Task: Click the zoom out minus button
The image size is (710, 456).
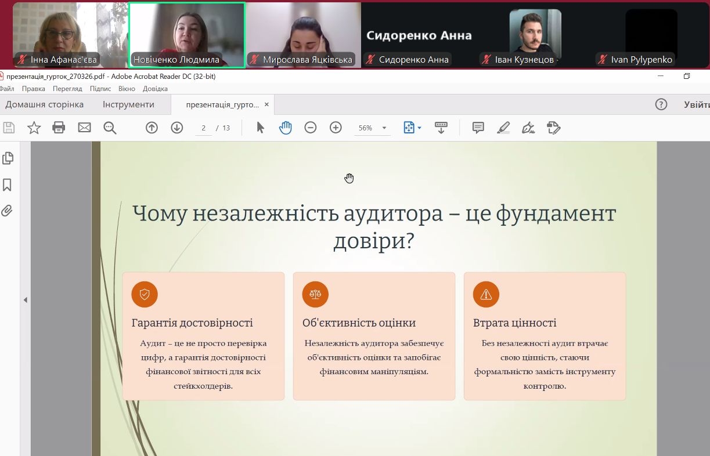Action: 311,128
